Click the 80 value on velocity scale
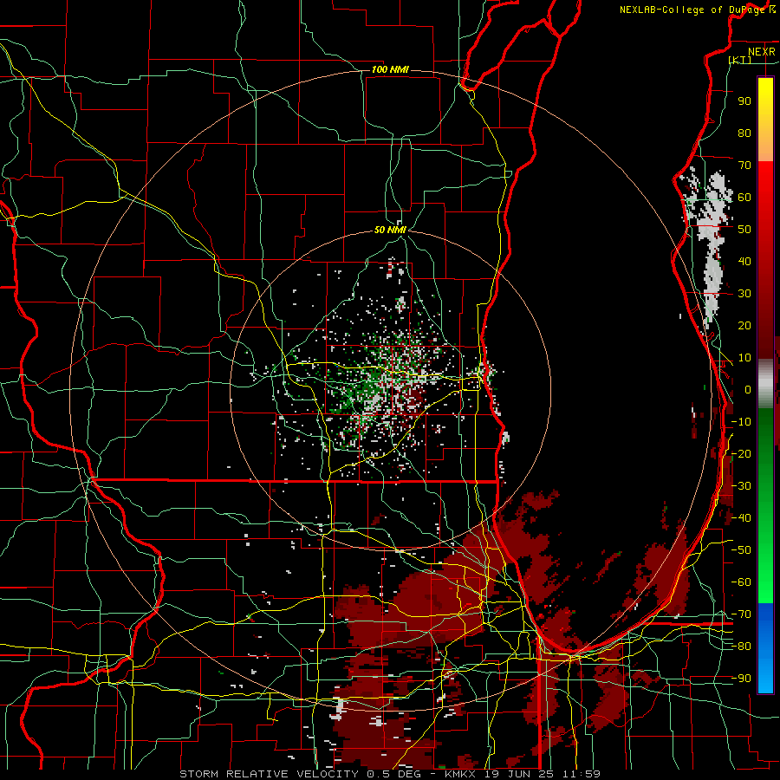The height and width of the screenshot is (780, 780). 744,133
